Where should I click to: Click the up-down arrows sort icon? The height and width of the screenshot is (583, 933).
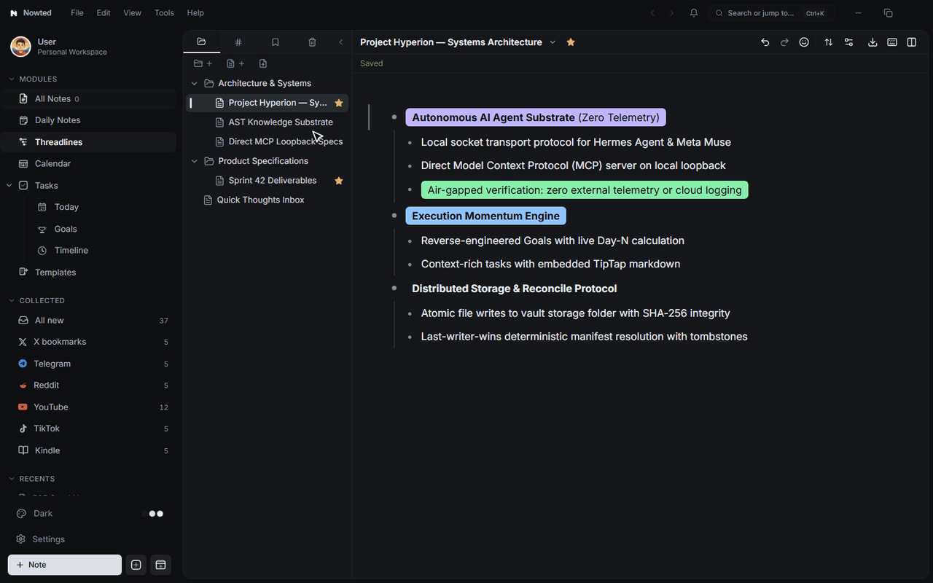coord(828,42)
